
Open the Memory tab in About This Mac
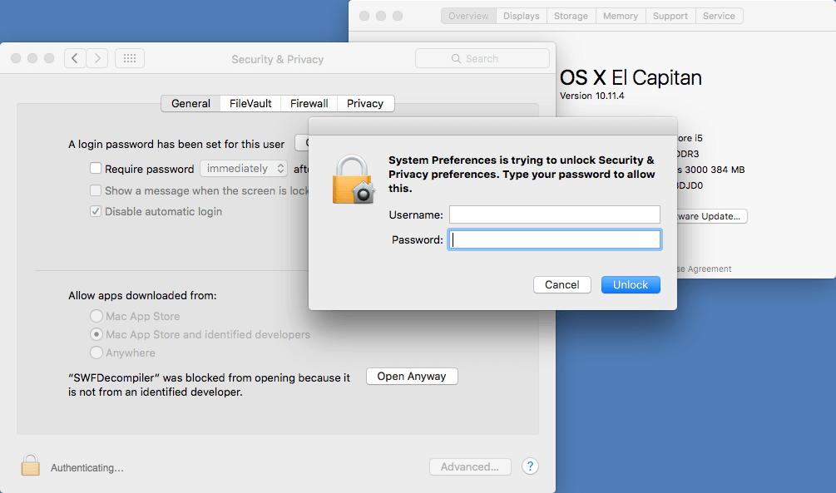(x=621, y=16)
